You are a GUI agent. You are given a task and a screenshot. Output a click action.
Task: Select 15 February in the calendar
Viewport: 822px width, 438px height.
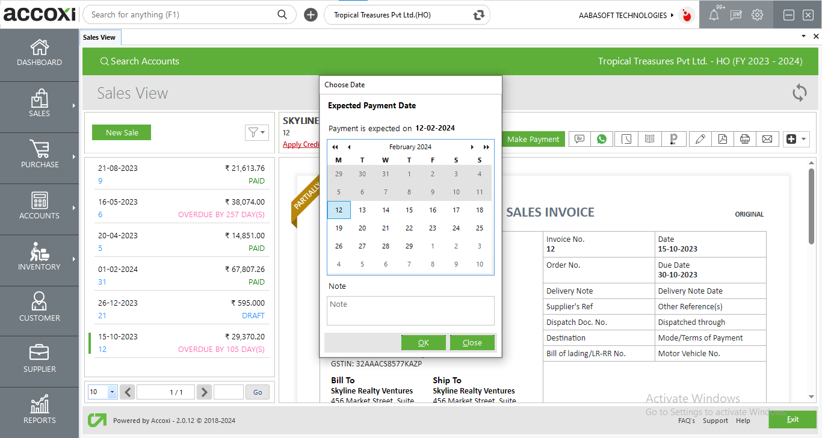pos(409,210)
